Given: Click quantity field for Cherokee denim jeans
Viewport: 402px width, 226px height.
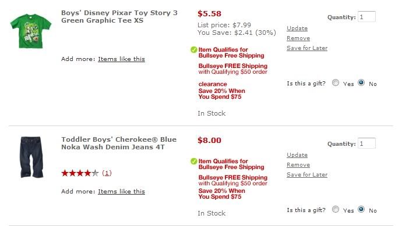Looking at the screenshot, I should point(366,143).
